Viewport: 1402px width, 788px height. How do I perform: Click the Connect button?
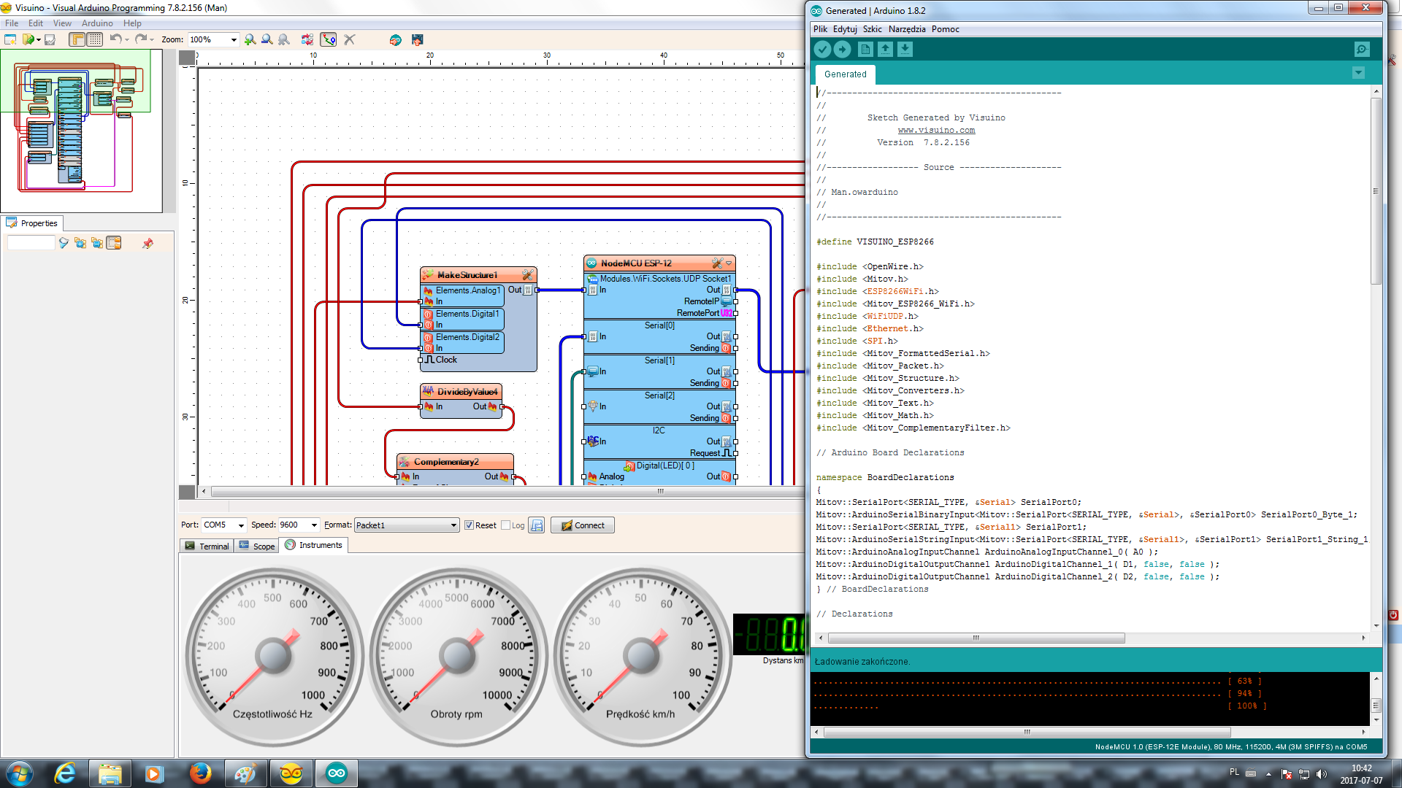(x=583, y=525)
